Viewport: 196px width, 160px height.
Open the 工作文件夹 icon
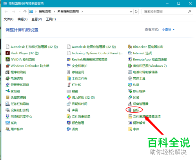(69, 78)
